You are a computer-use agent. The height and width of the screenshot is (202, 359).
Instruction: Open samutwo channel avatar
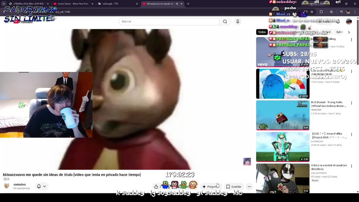[7, 186]
